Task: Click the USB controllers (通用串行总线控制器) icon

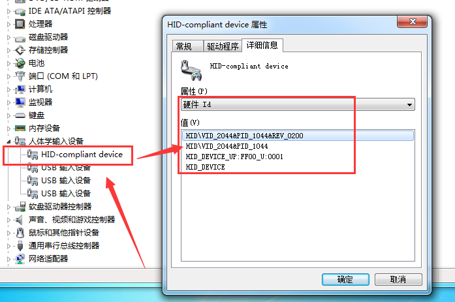Action: tap(20, 246)
